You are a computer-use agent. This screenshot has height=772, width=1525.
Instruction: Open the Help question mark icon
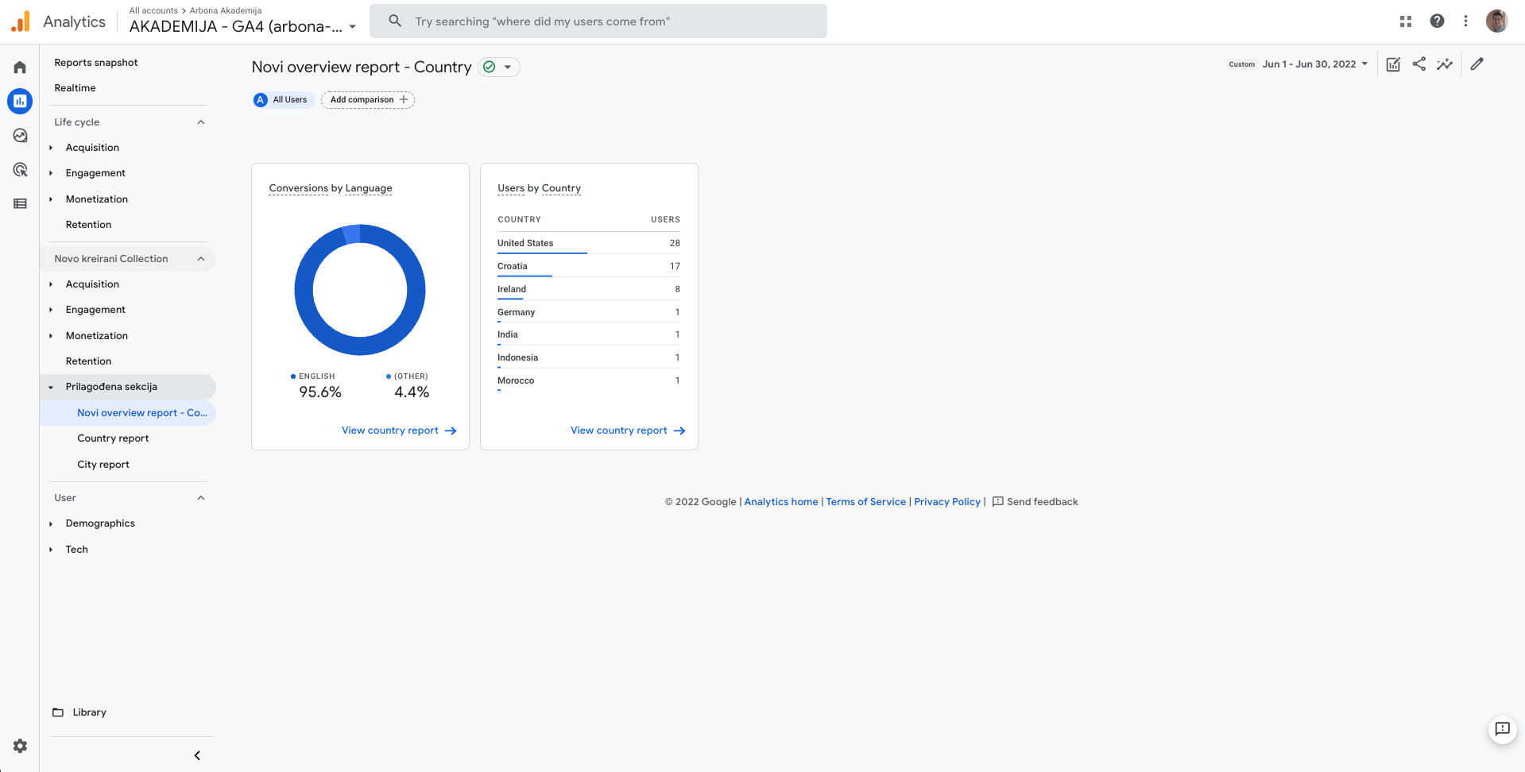(1437, 21)
